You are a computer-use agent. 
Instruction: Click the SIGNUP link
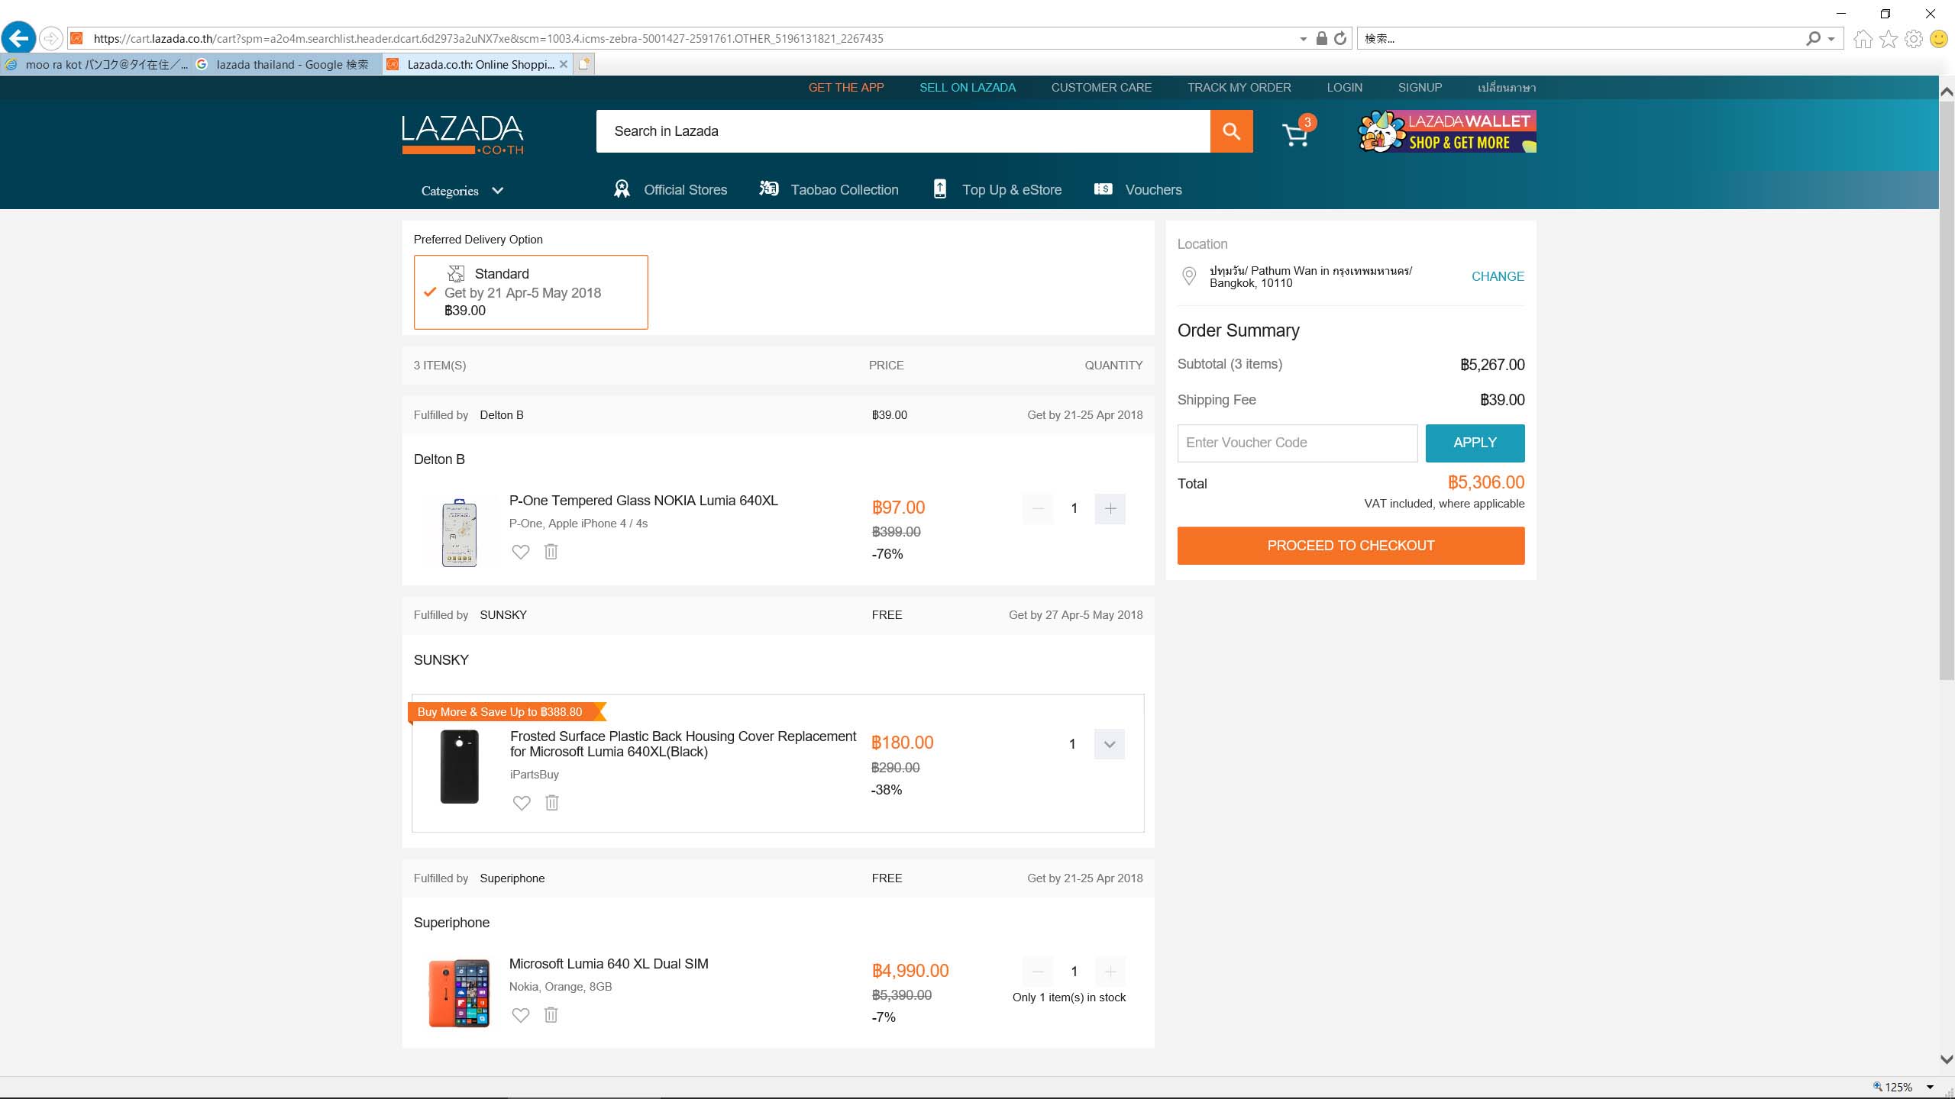tap(1420, 88)
